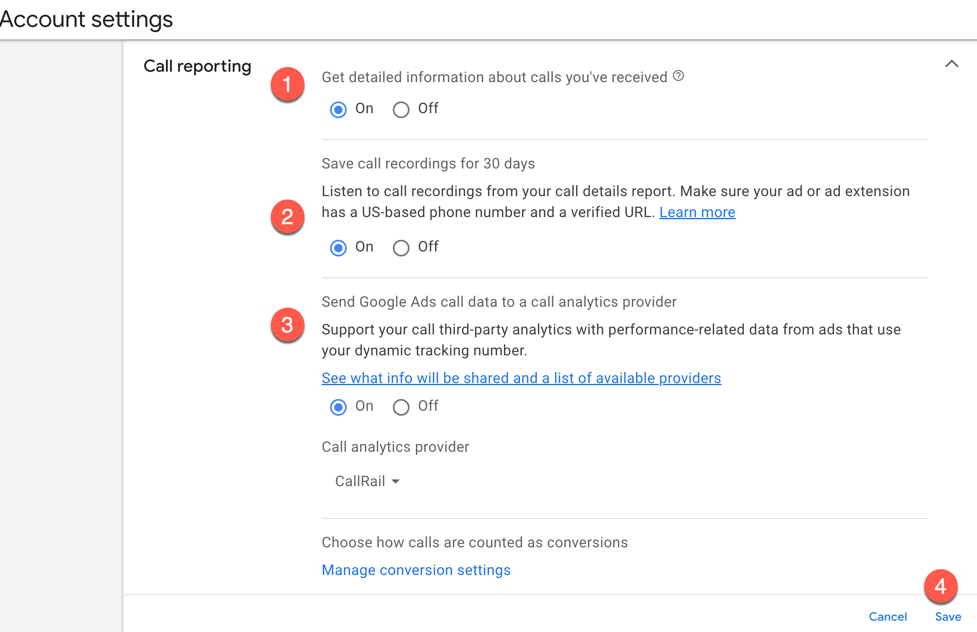
Task: Open the CallRail dropdown arrow
Action: pyautogui.click(x=396, y=481)
